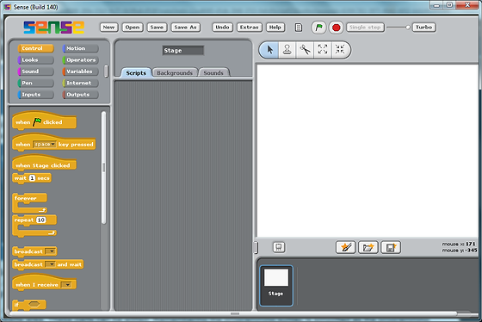
Task: Select the scissors delete tool
Action: point(305,50)
